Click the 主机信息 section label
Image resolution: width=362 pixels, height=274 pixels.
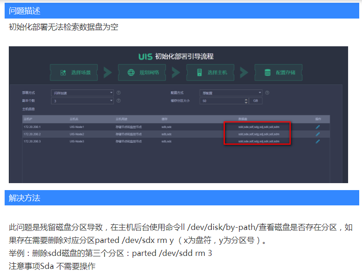pyautogui.click(x=28, y=109)
